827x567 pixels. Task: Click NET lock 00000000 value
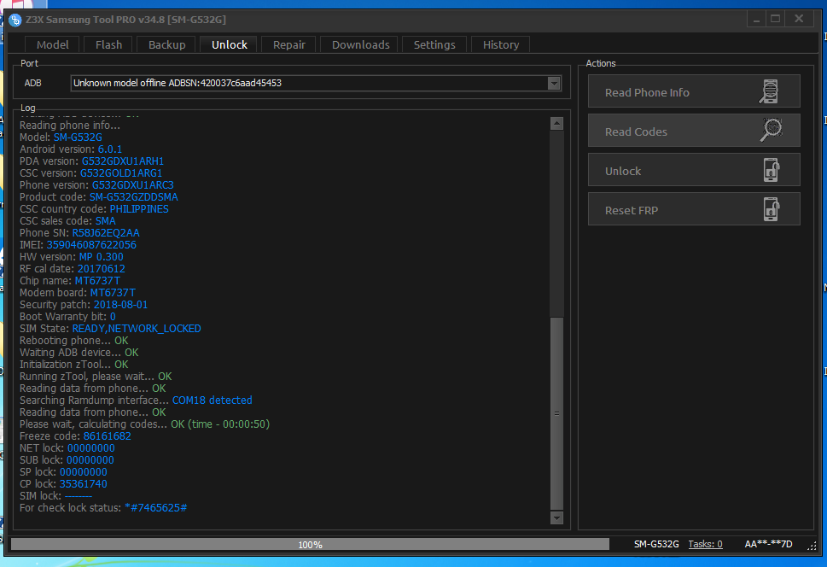(x=90, y=448)
